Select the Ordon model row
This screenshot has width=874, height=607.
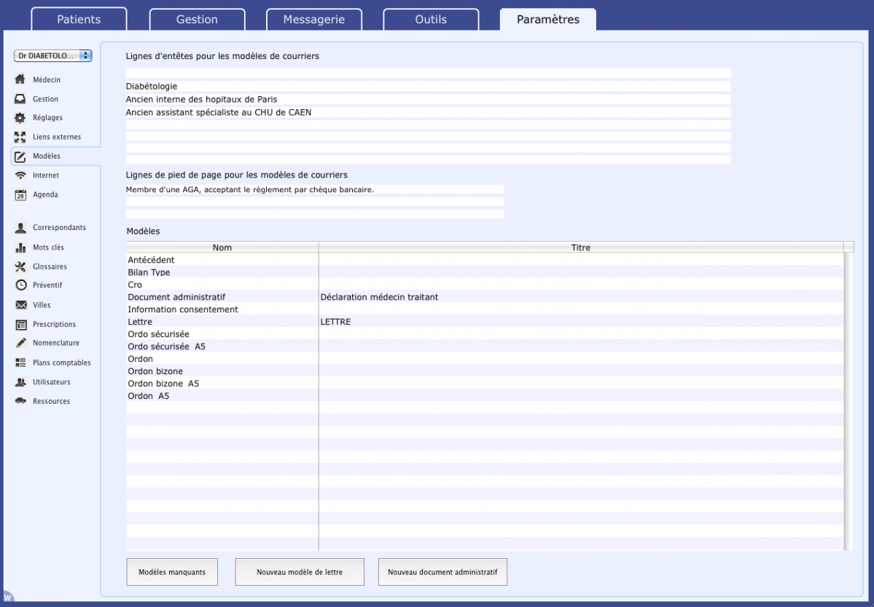coord(485,359)
